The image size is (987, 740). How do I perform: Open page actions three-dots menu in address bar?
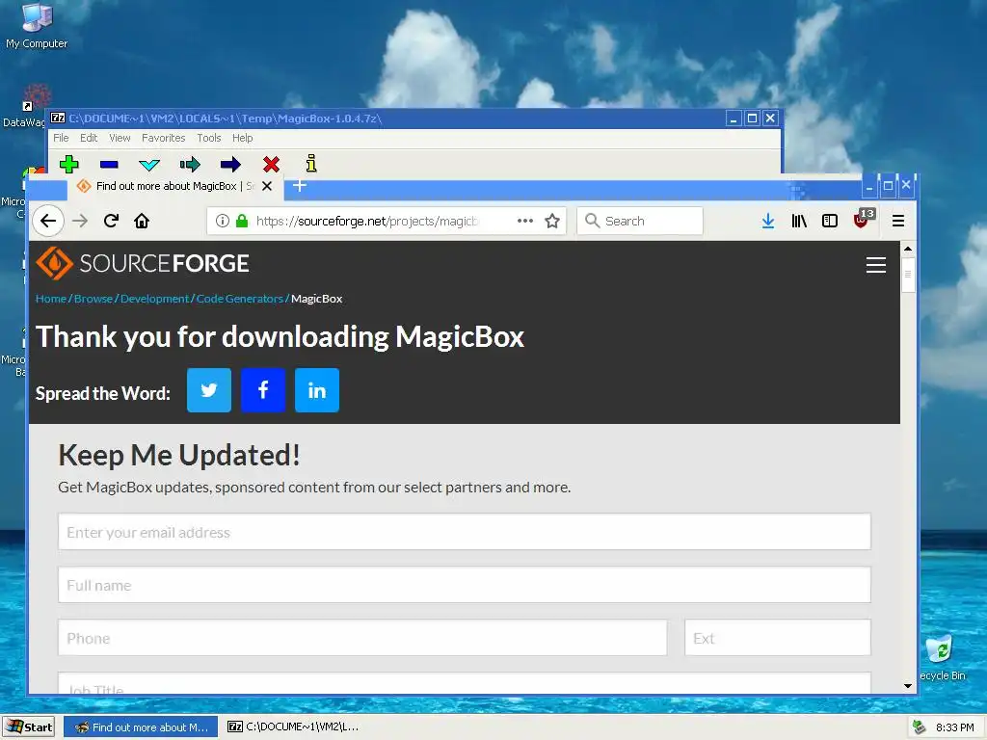[x=525, y=221]
